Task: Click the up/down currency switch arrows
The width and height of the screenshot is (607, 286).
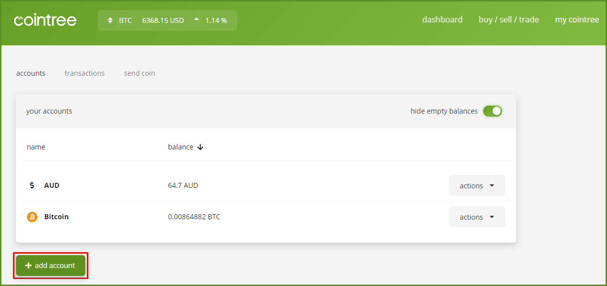Action: (111, 20)
